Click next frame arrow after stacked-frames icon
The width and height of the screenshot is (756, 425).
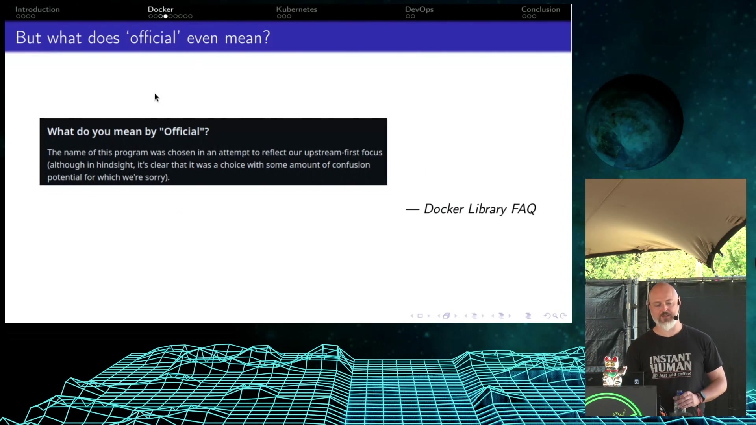click(456, 316)
